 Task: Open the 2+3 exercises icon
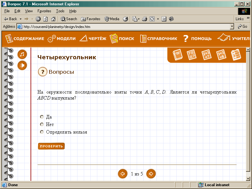(206, 55)
